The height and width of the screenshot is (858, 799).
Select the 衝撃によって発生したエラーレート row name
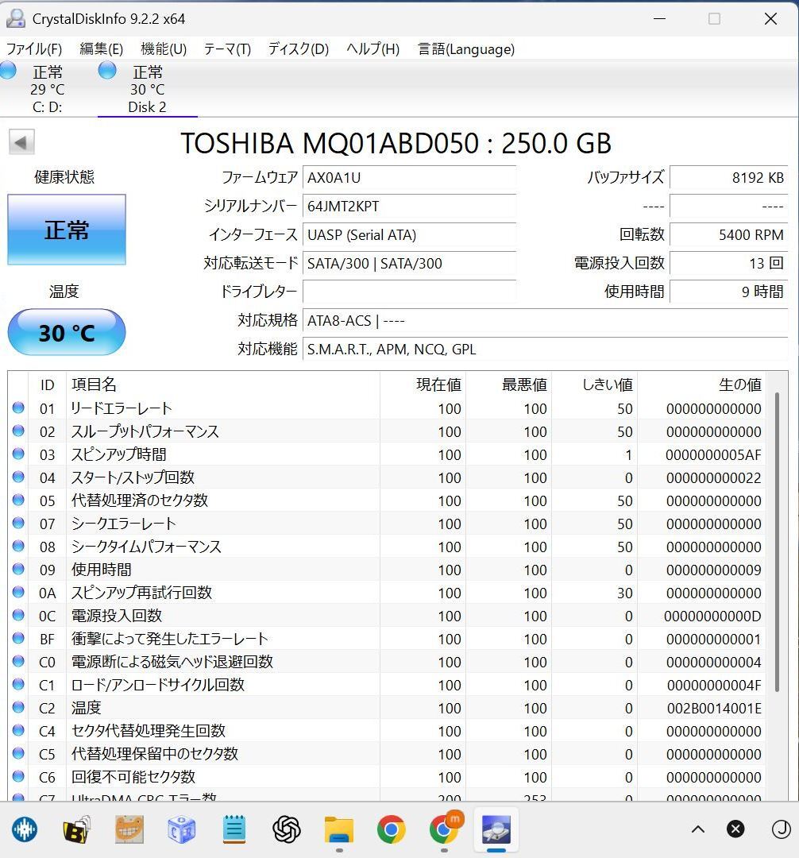tap(169, 639)
